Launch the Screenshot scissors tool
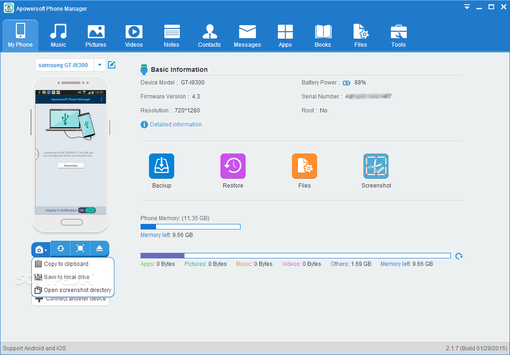 click(x=376, y=166)
